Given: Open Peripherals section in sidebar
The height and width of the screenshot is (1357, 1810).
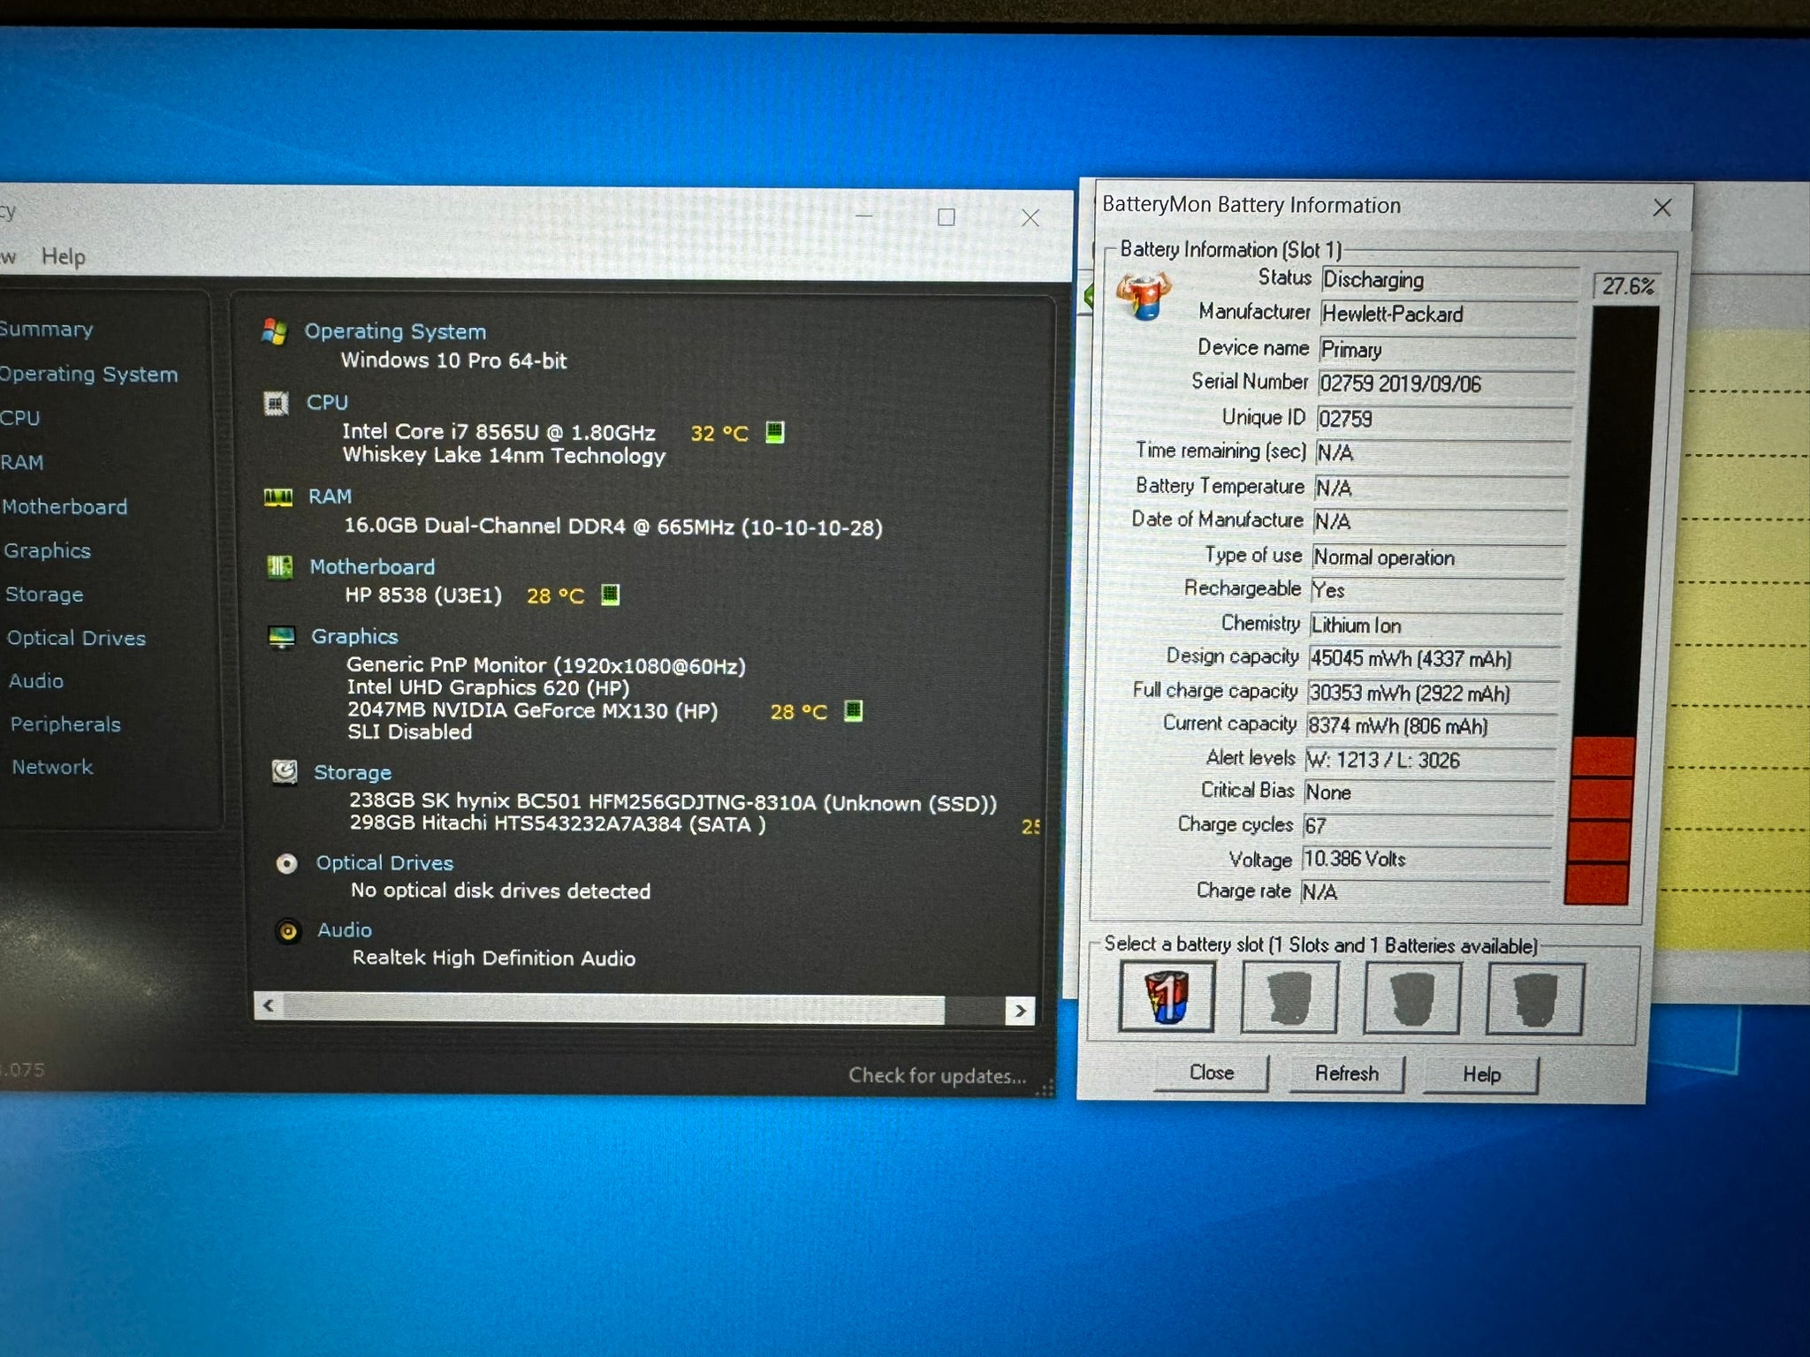Looking at the screenshot, I should pos(65,724).
